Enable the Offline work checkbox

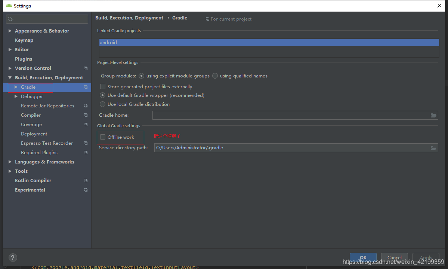(103, 137)
